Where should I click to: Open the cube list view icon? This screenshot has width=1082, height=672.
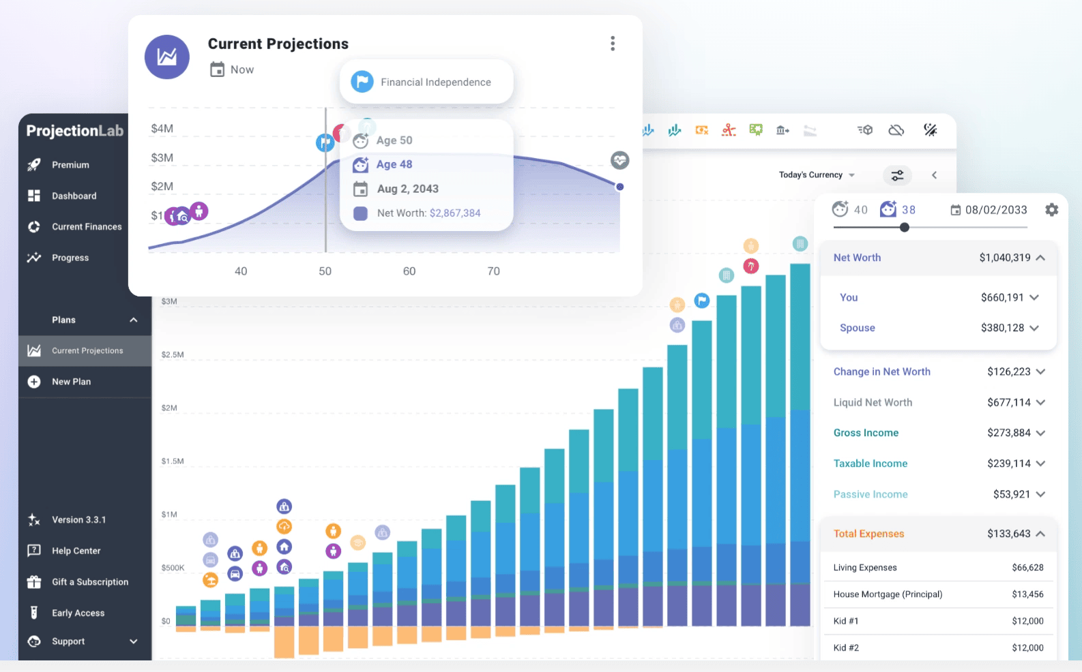(865, 130)
